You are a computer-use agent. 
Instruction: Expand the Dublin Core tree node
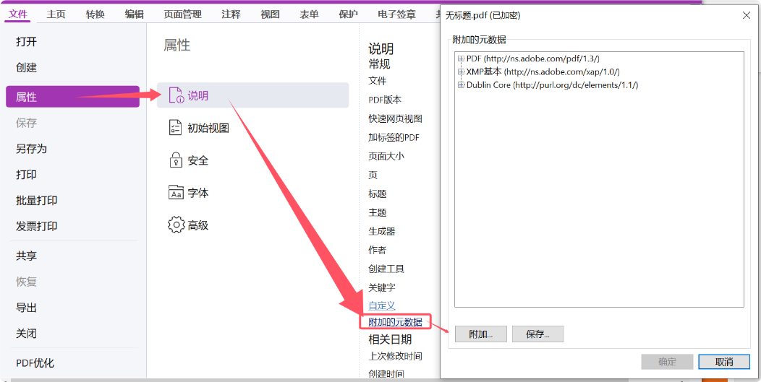(462, 85)
